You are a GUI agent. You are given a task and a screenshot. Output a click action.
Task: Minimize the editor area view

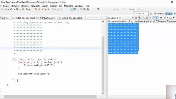pyautogui.click(x=101, y=17)
